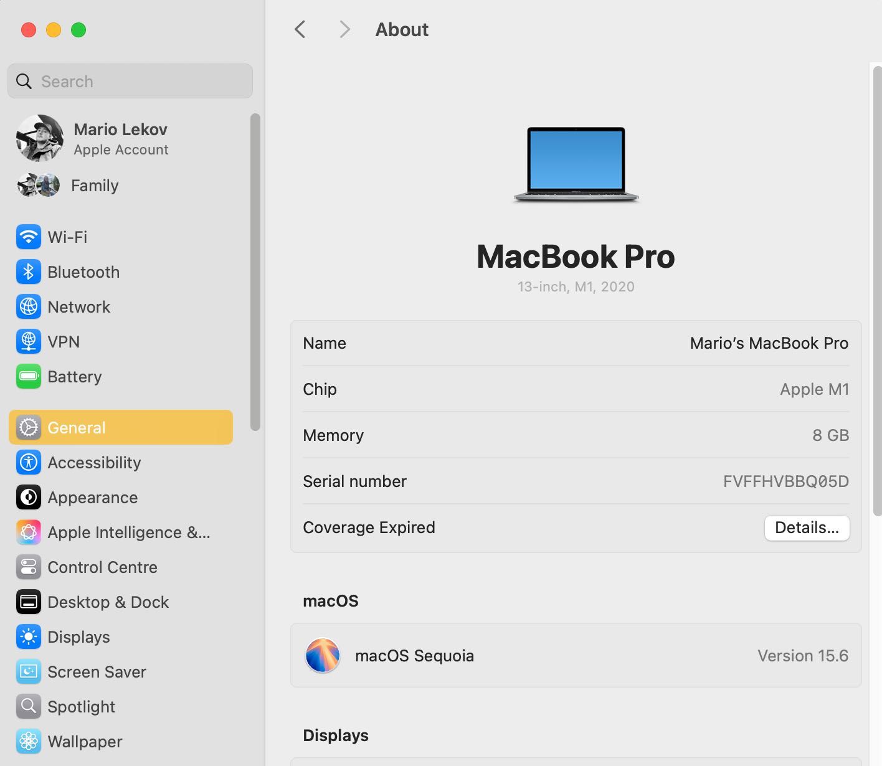Screen dimensions: 882x766
Task: Select Wallpaper label in sidebar
Action: tap(85, 742)
